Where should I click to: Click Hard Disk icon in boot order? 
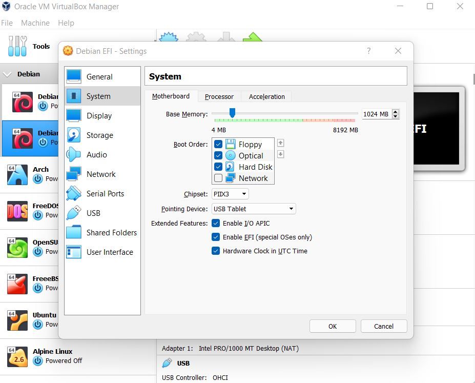(231, 167)
